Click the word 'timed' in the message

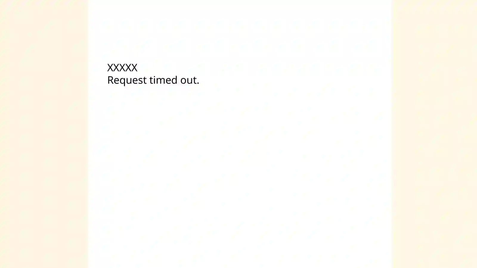coord(163,80)
